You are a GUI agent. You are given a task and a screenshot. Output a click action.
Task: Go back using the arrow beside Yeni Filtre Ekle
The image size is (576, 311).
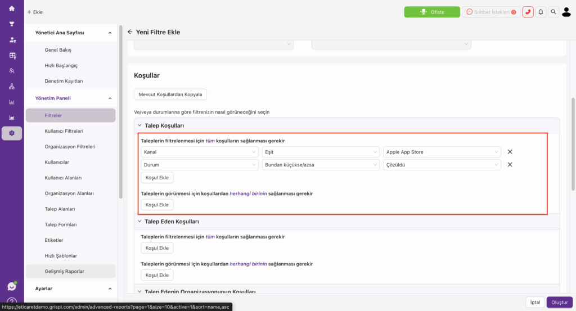pyautogui.click(x=130, y=32)
